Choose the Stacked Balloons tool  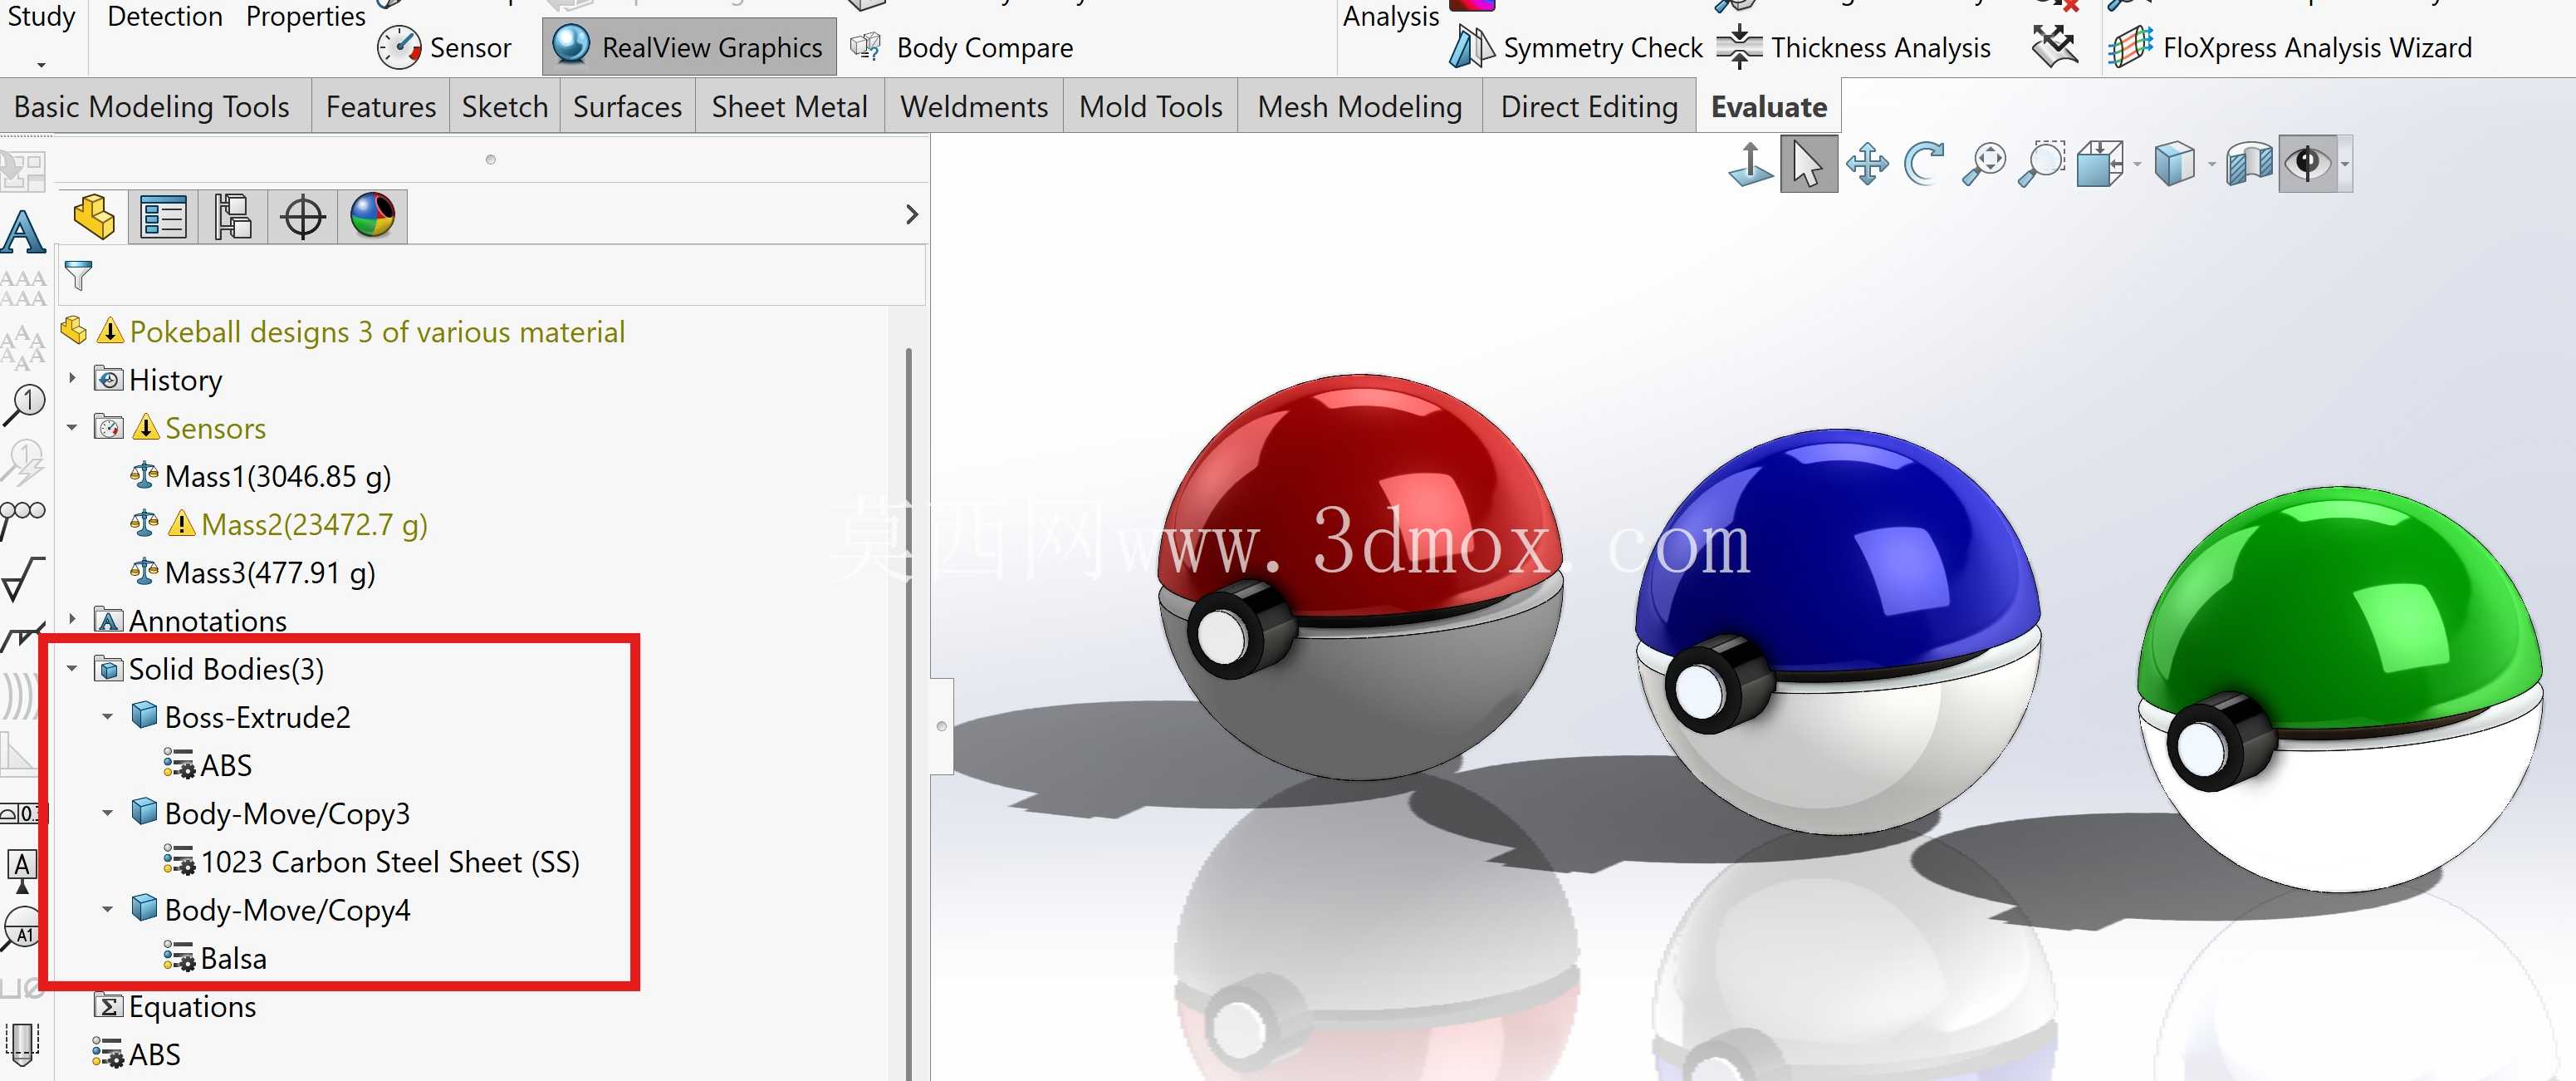click(x=23, y=518)
